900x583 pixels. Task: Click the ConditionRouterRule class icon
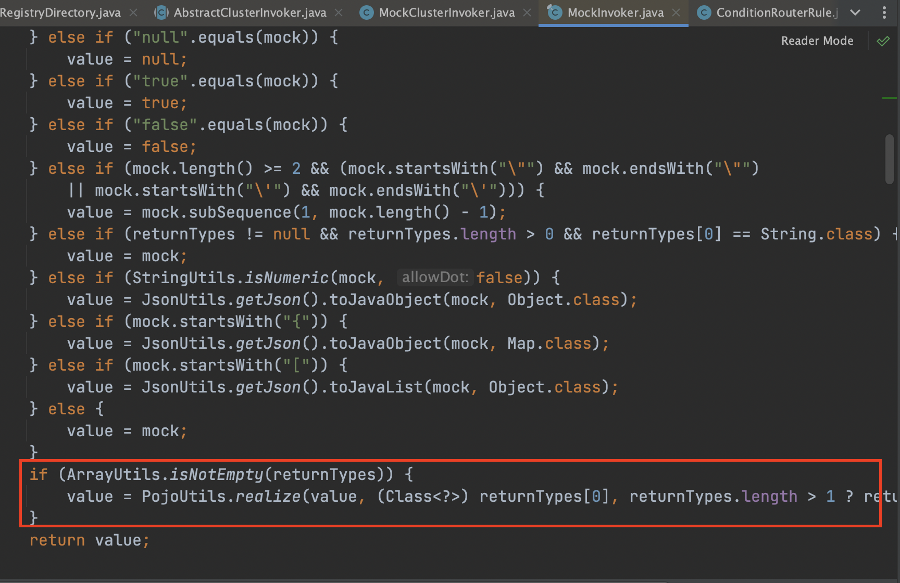click(x=704, y=12)
